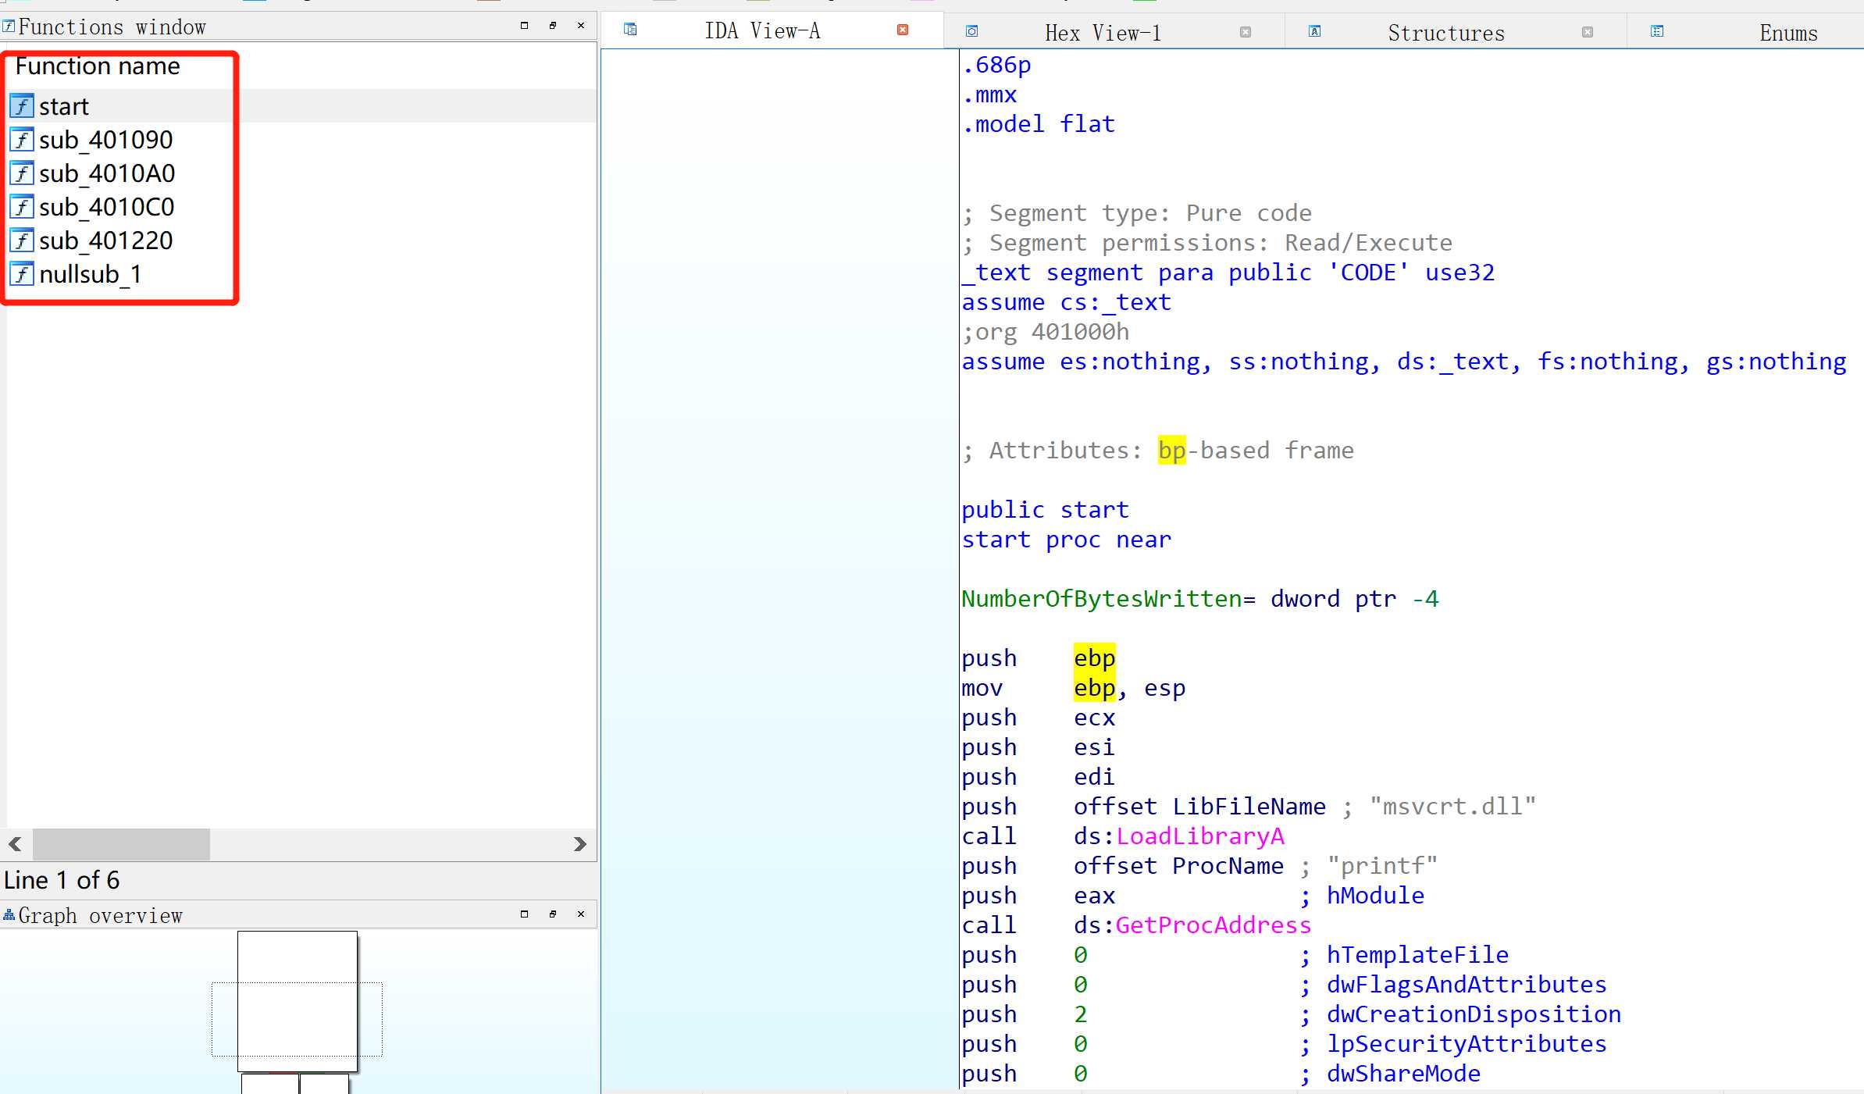Click the GetProcAddress import reference
1864x1094 pixels.
[x=1214, y=925]
